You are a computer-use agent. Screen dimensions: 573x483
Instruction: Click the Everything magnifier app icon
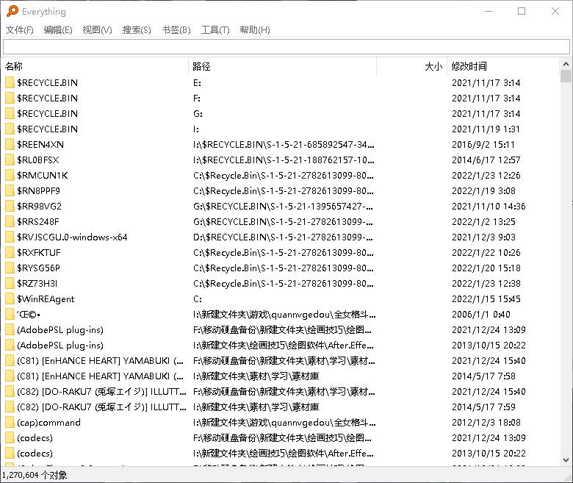click(x=12, y=11)
